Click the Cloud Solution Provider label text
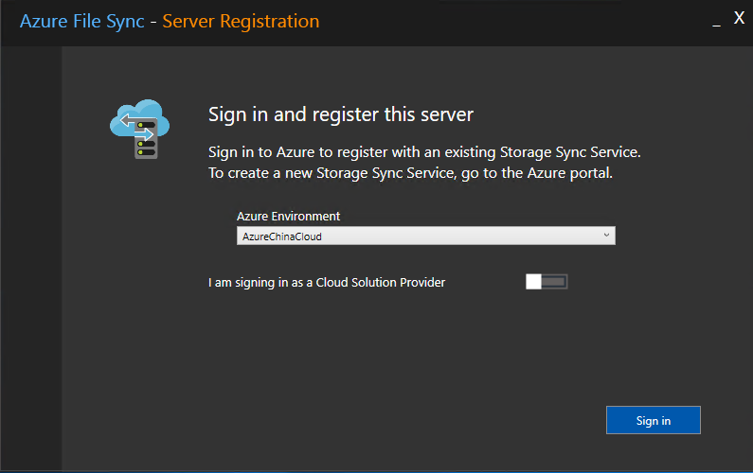Image resolution: width=753 pixels, height=473 pixels. [x=327, y=282]
